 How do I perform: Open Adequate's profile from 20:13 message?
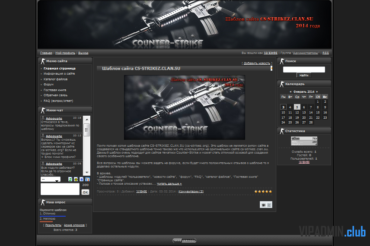[54, 136]
